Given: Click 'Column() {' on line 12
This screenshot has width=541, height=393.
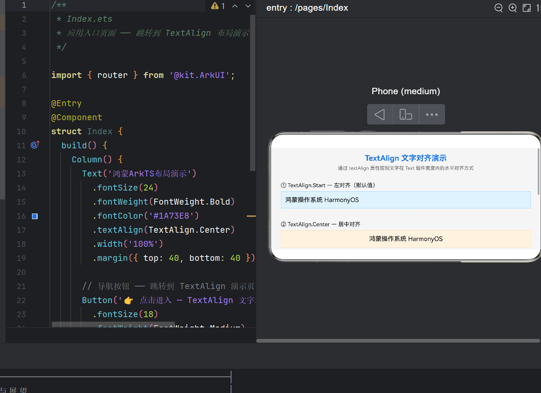Looking at the screenshot, I should 97,159.
